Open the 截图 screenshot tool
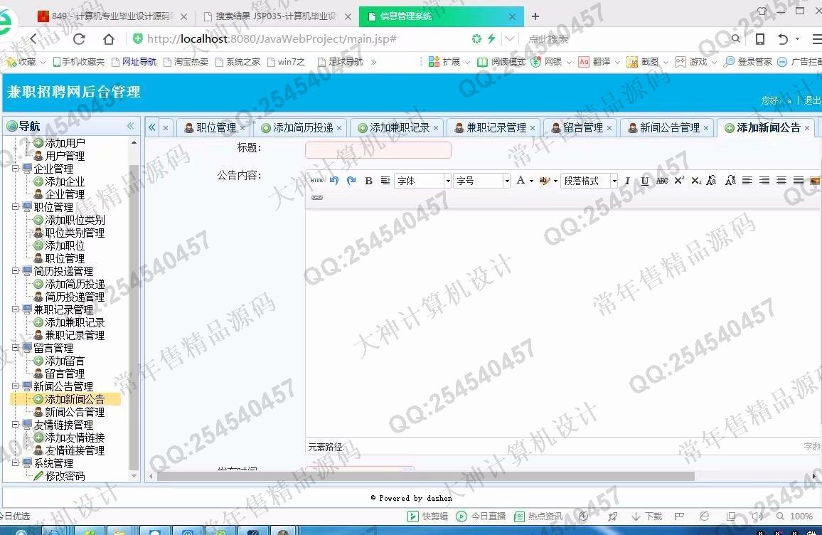The image size is (822, 535). click(x=644, y=62)
